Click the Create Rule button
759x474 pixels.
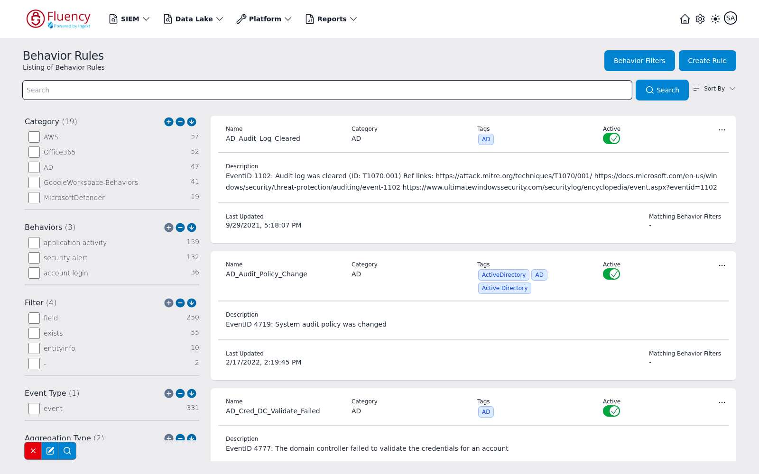707,61
